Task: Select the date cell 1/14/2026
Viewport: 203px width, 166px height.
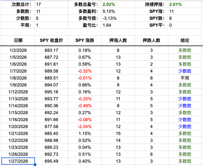Action: click(18, 106)
